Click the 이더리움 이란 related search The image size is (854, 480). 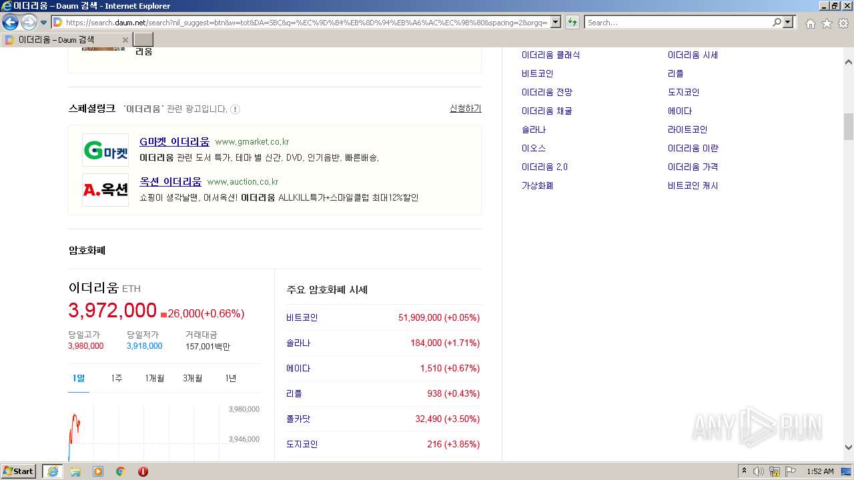click(x=693, y=148)
